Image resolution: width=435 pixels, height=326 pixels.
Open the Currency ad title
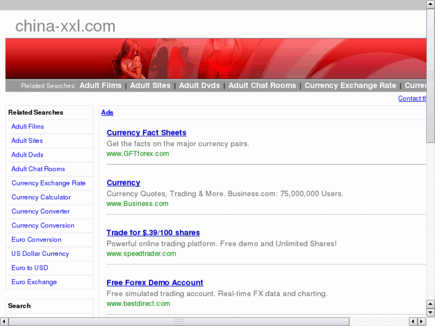[123, 182]
